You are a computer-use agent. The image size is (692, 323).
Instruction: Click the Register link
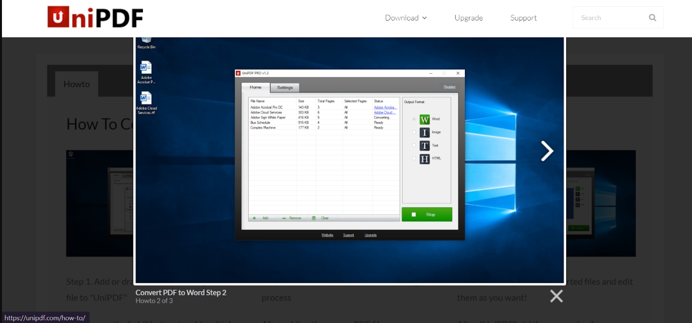450,86
